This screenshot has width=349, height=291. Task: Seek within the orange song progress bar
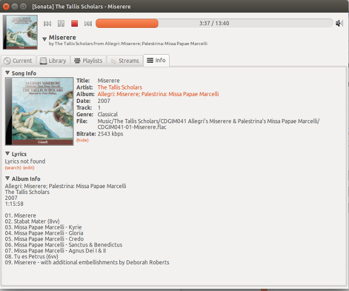pyautogui.click(x=214, y=24)
